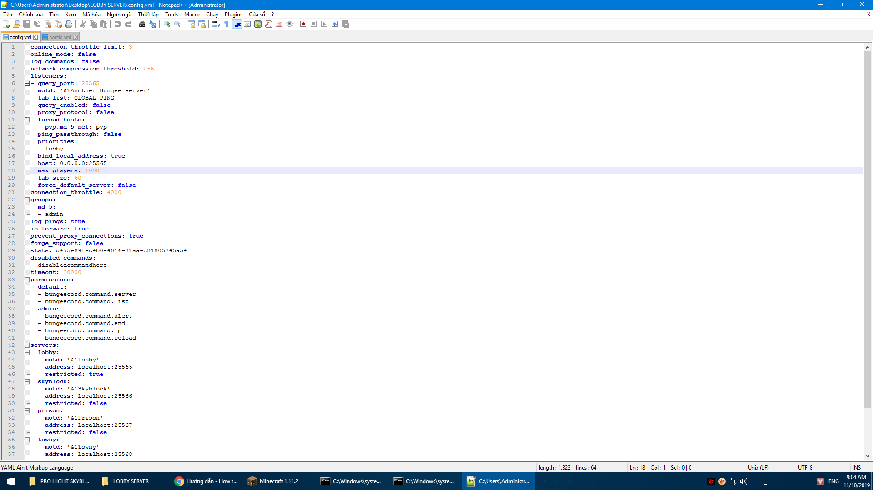The width and height of the screenshot is (873, 490).
Task: Click the UTF-8 encoding status field
Action: pos(805,467)
